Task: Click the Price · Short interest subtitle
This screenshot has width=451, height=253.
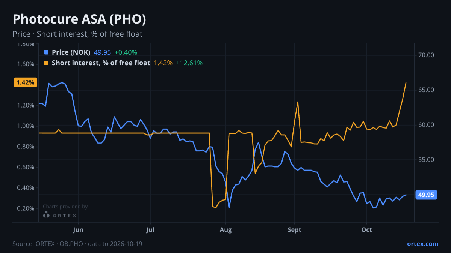Action: 77,34
